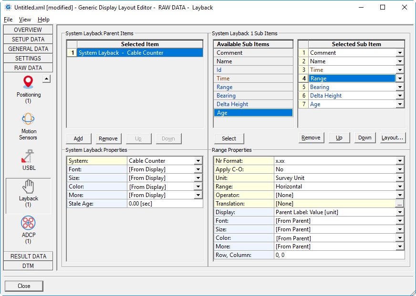This screenshot has height=296, width=416.
Task: Open the ADCP sidebar icon
Action: click(x=28, y=223)
